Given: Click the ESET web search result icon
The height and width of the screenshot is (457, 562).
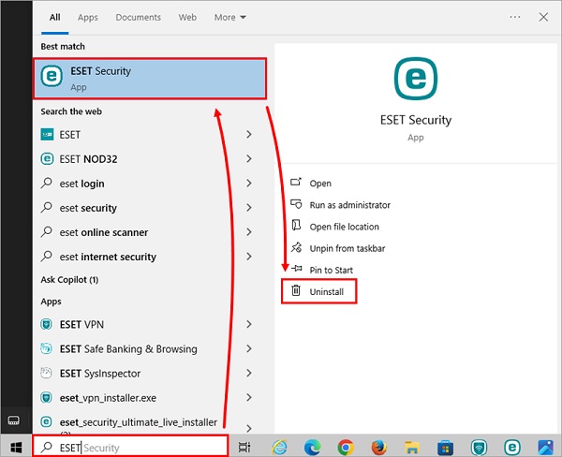Looking at the screenshot, I should [47, 135].
